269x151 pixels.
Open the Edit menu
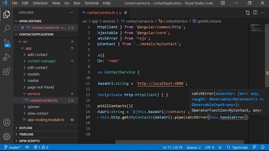[25, 3]
